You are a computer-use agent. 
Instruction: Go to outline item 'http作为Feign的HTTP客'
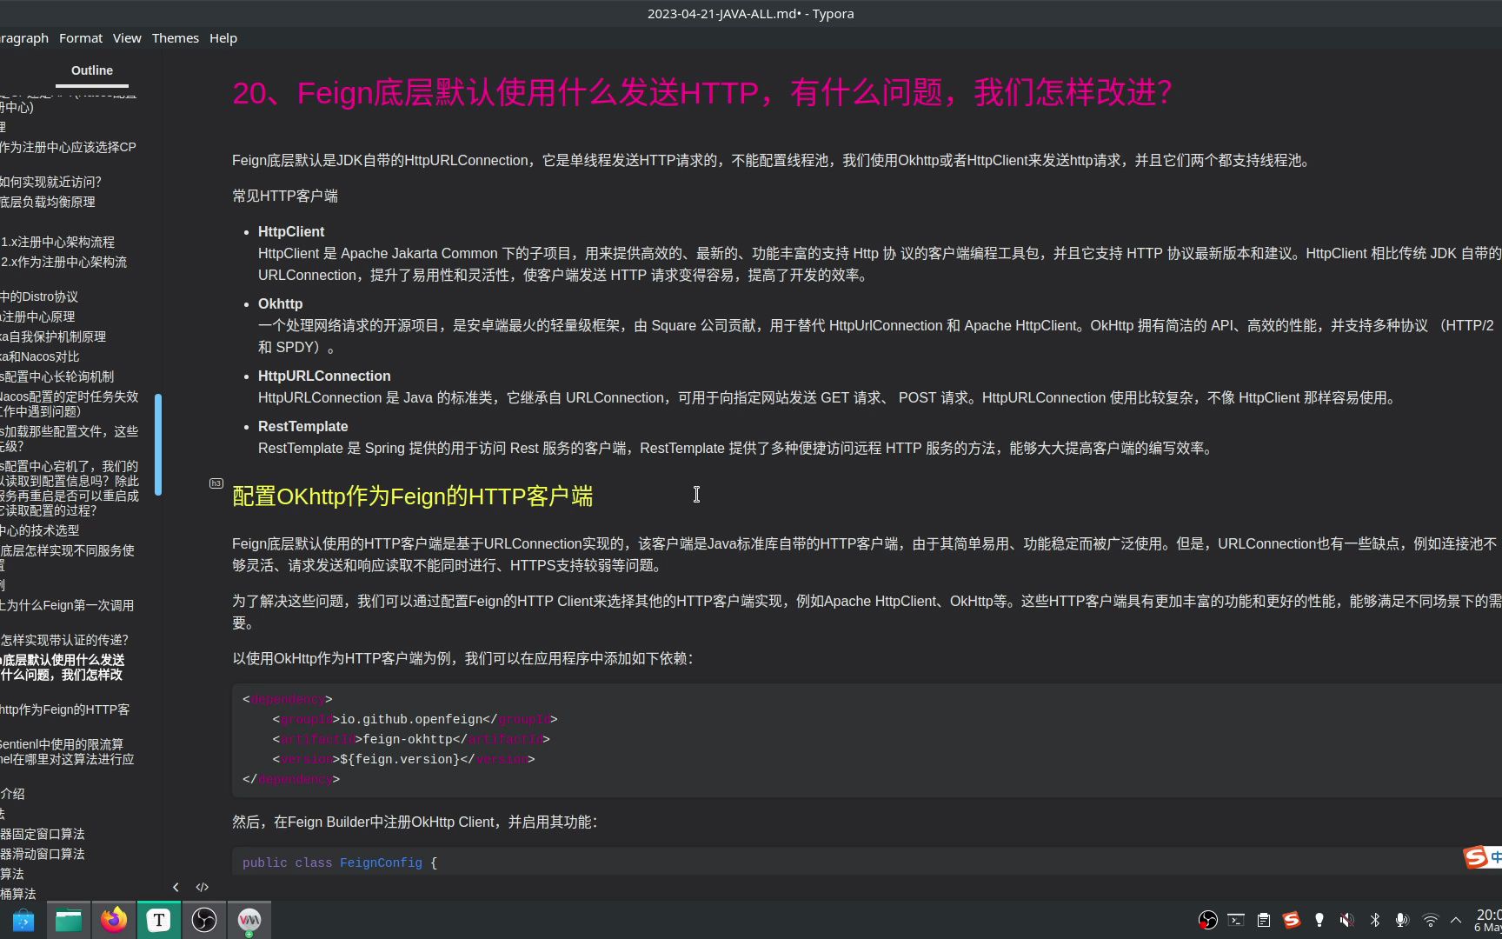click(x=65, y=709)
